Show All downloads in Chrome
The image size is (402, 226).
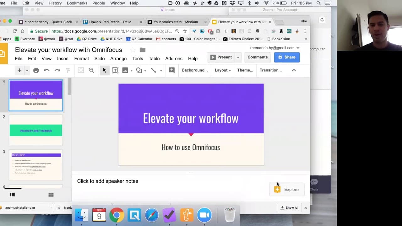coord(289,207)
